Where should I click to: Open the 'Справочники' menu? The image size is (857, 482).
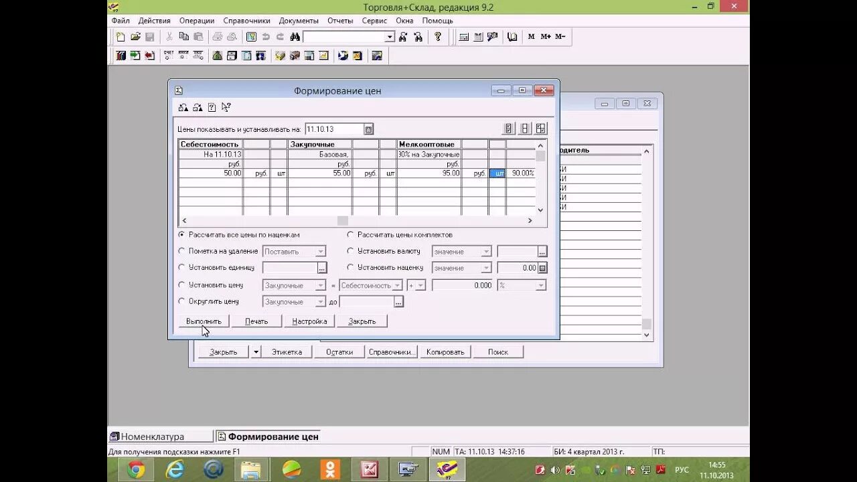click(x=247, y=21)
